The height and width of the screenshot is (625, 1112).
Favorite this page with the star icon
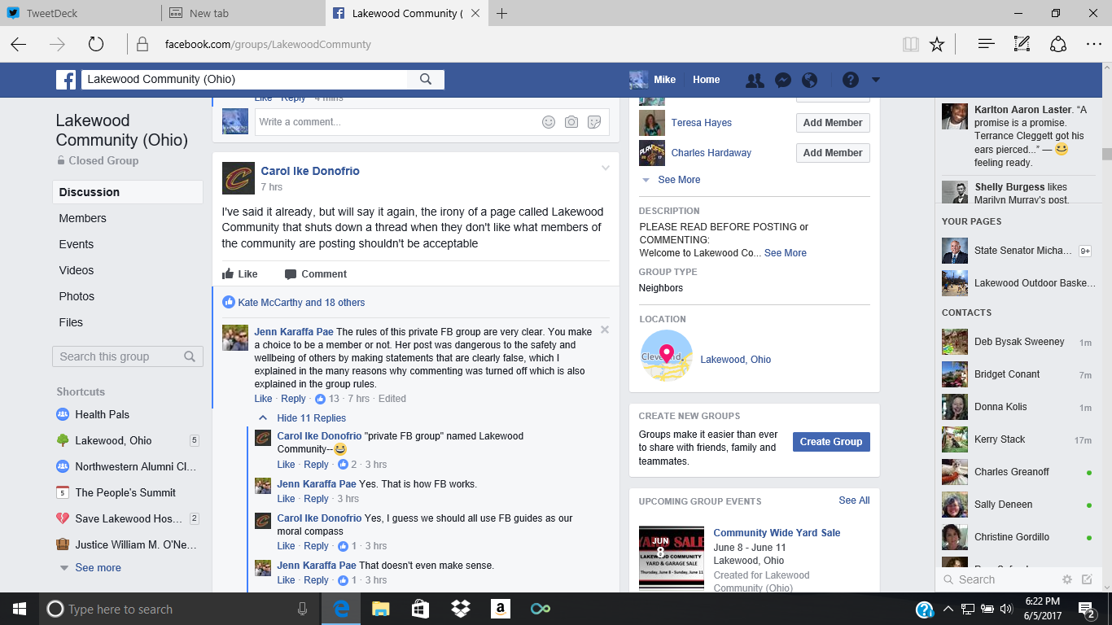click(936, 44)
